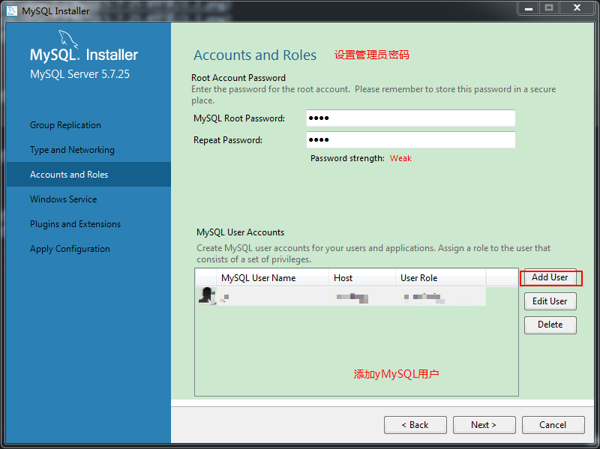
Task: Delete the selected MySQL user
Action: (550, 325)
